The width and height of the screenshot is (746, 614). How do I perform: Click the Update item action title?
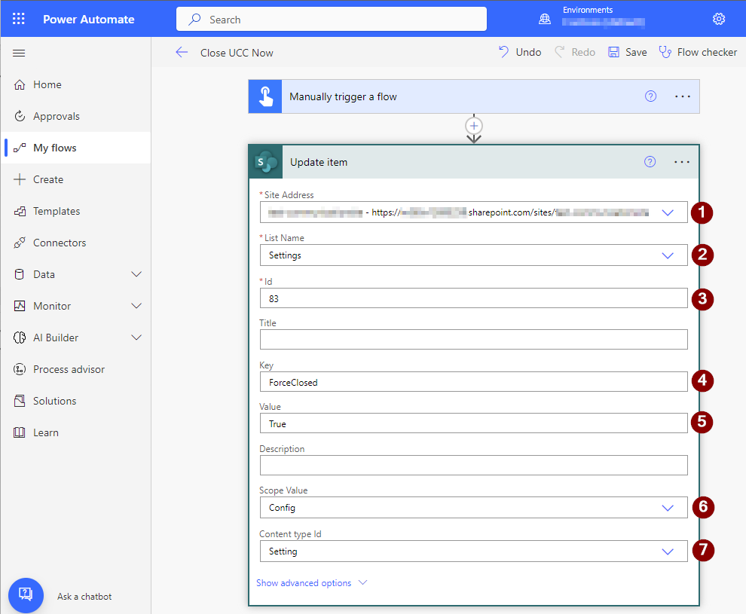pos(319,162)
